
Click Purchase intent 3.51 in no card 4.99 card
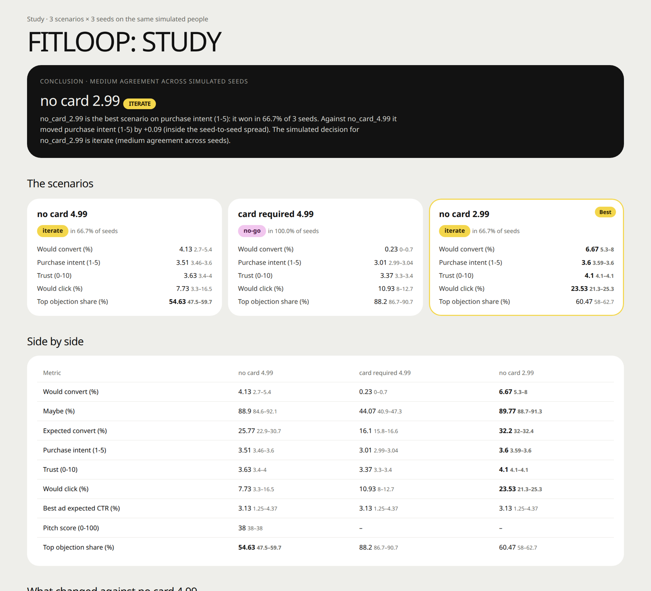click(x=182, y=263)
